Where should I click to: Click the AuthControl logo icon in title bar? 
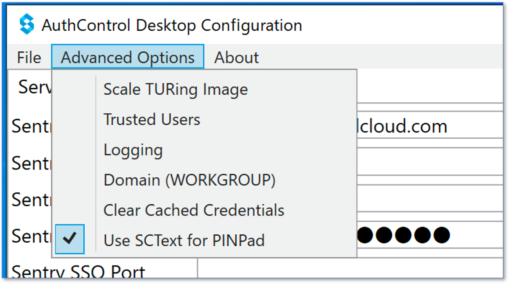[27, 24]
